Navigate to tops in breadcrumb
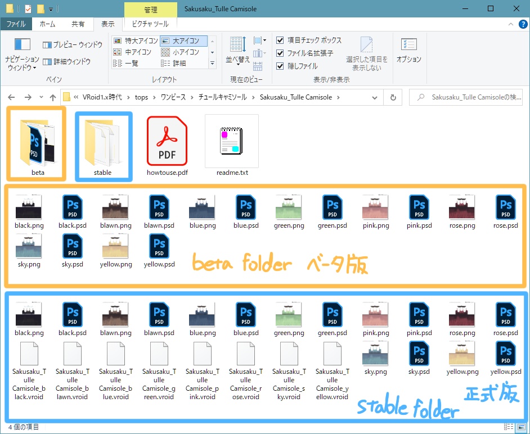 click(141, 97)
